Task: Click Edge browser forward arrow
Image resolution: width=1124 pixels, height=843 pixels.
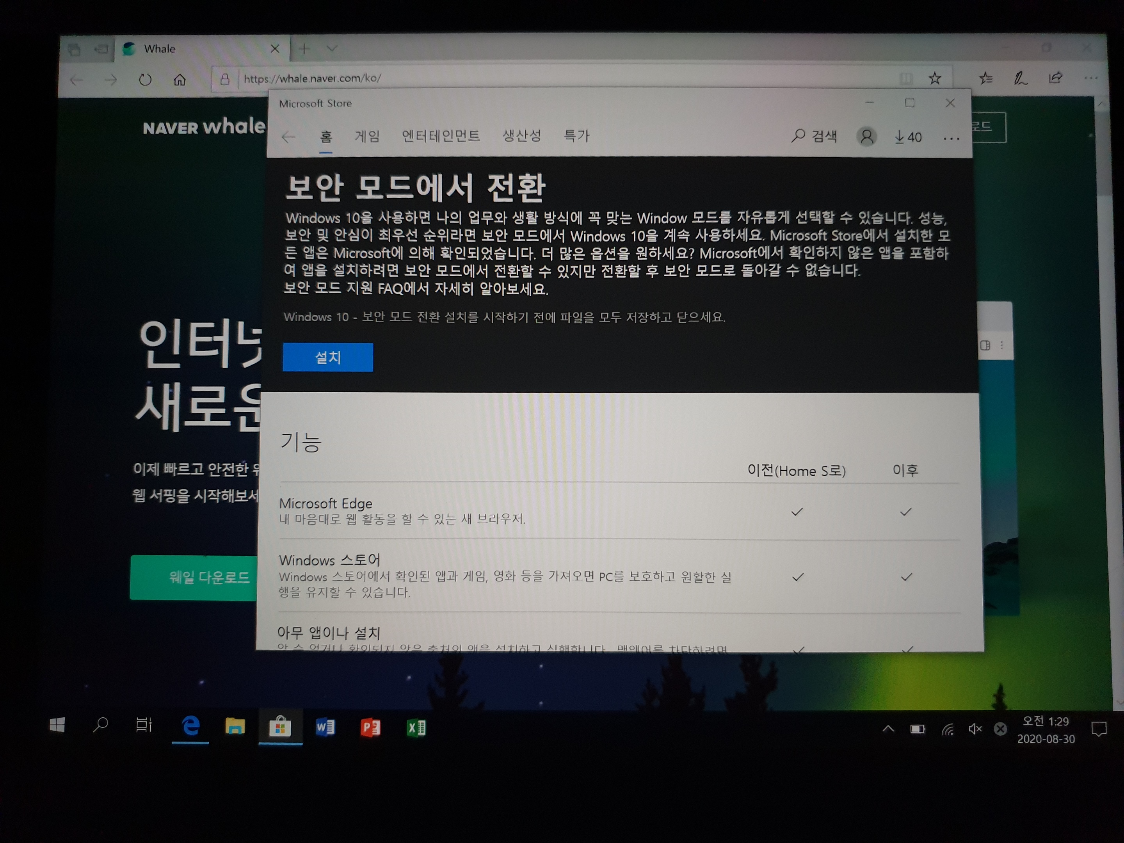Action: point(110,80)
